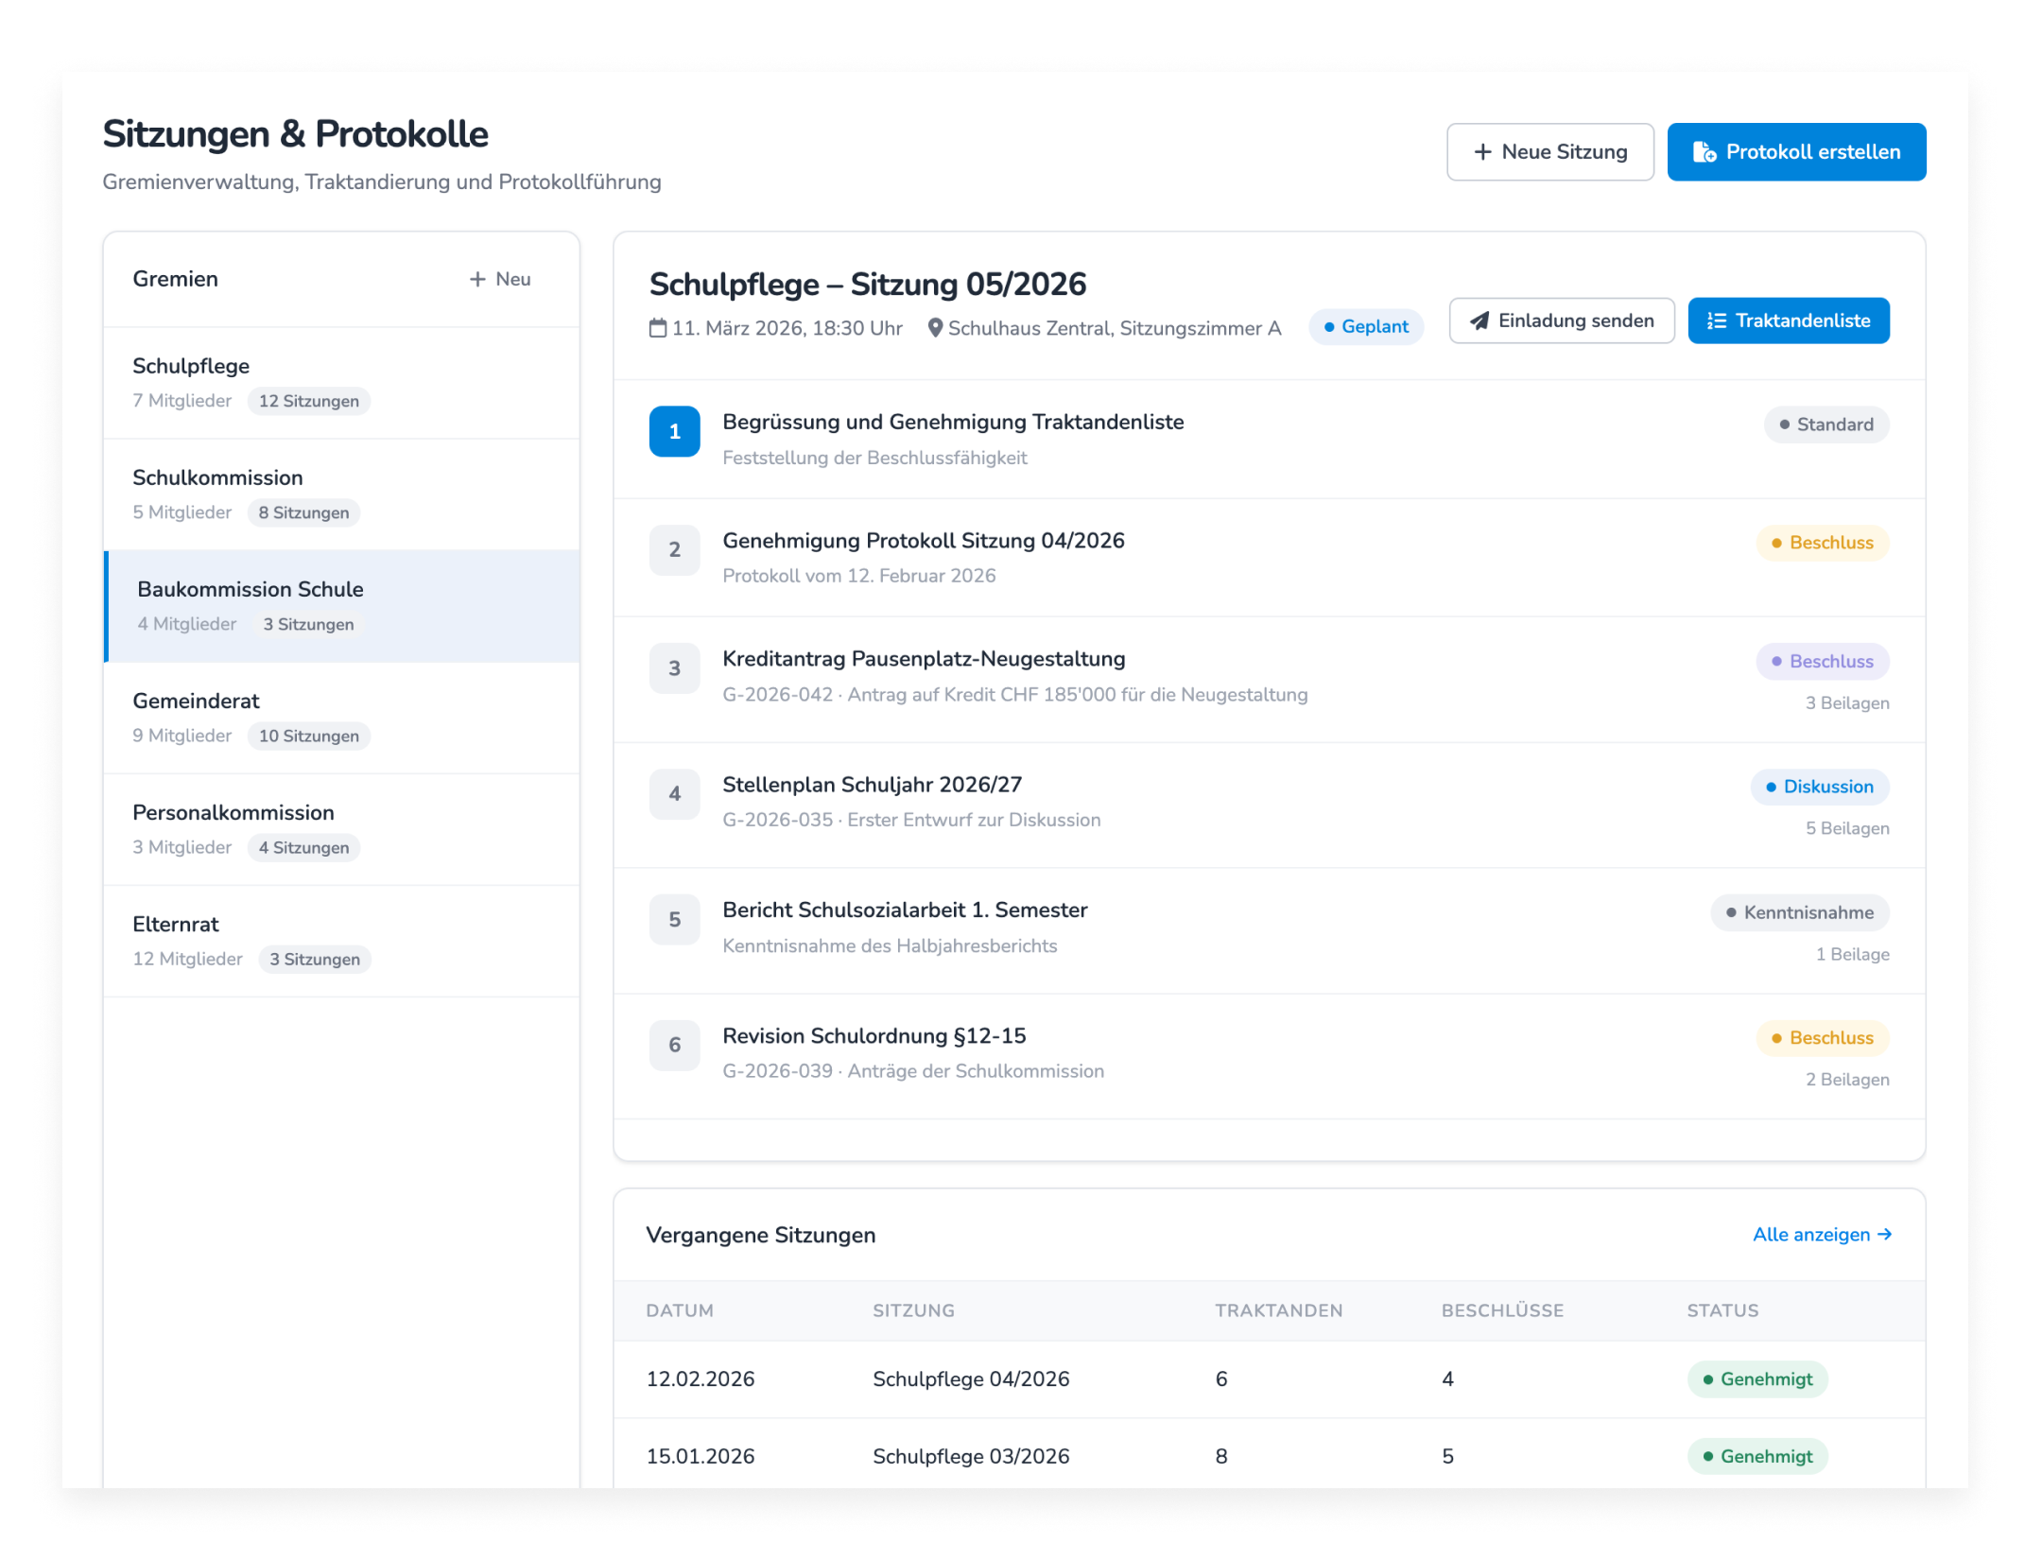
Task: Click the 3 Beilagen attachment label
Action: click(1846, 703)
